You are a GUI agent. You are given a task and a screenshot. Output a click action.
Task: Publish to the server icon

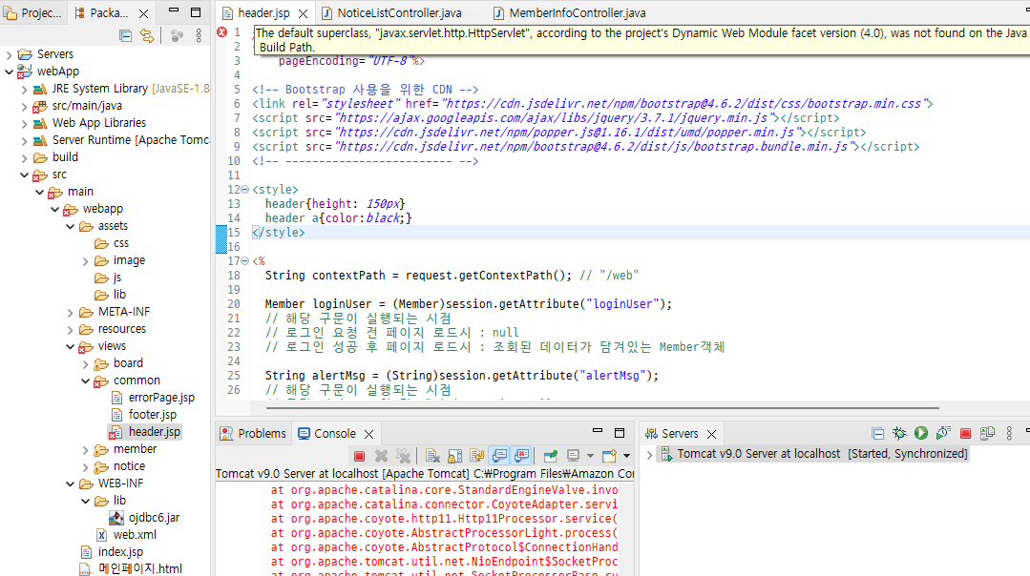(987, 433)
